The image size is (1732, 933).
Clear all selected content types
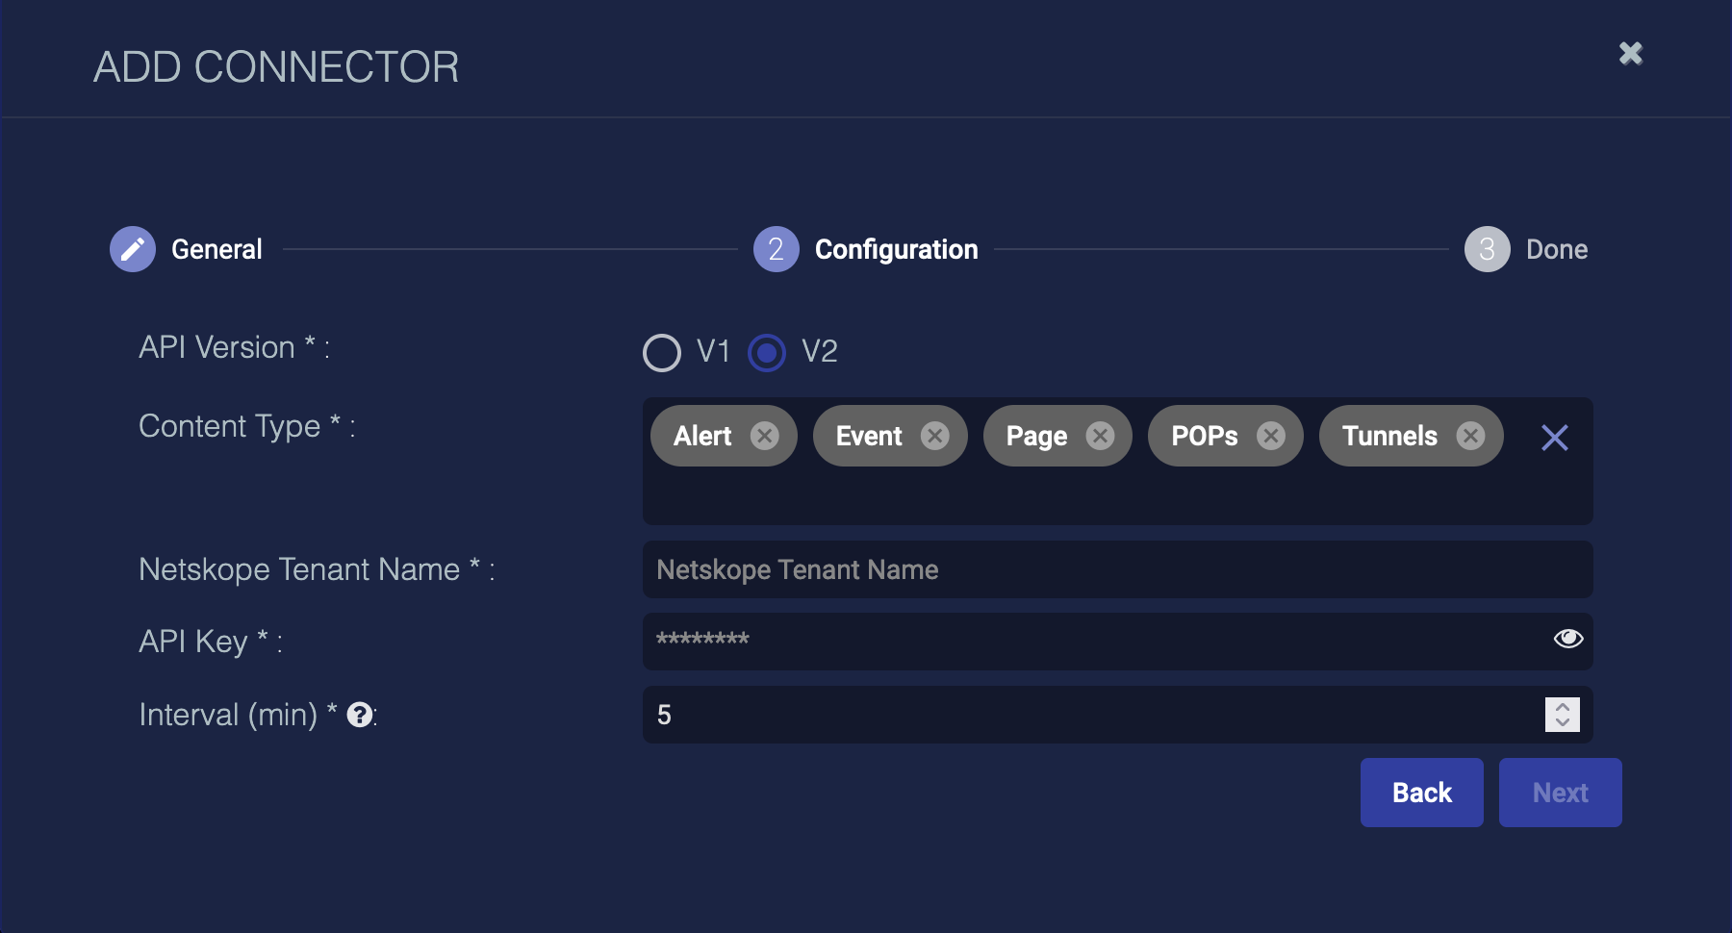pos(1554,438)
